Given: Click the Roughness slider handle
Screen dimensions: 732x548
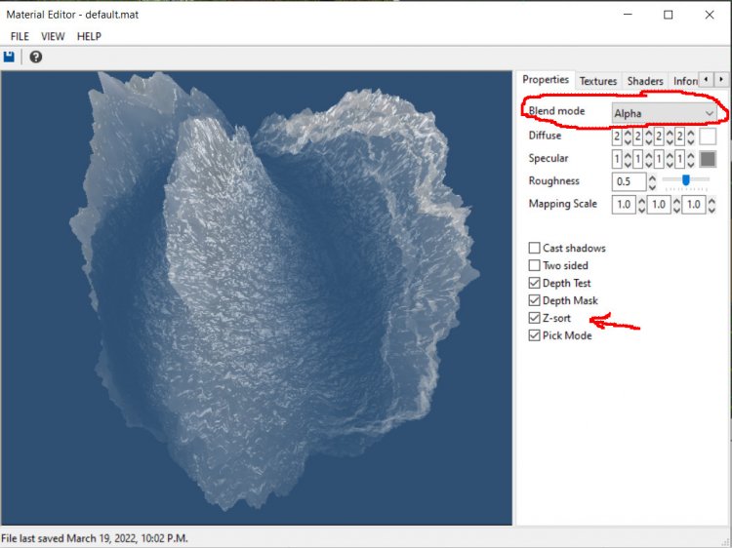Looking at the screenshot, I should pos(686,180).
